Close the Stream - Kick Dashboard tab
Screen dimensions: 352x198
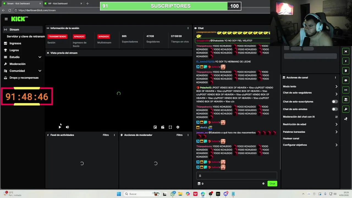click(x=40, y=4)
